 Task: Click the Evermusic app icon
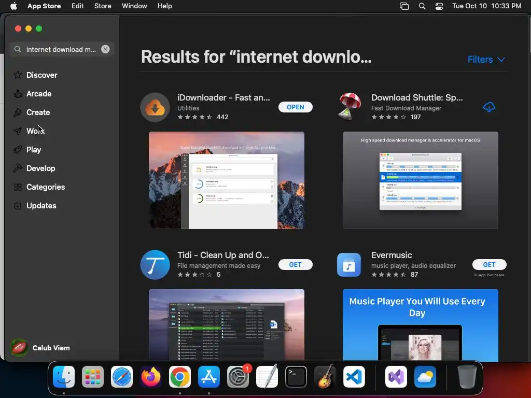click(x=349, y=265)
